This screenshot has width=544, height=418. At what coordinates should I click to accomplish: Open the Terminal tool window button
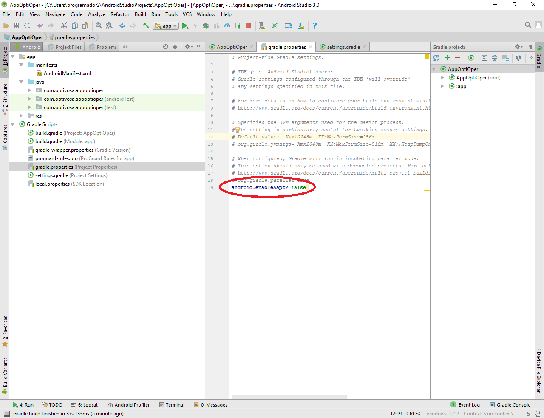pos(172,405)
